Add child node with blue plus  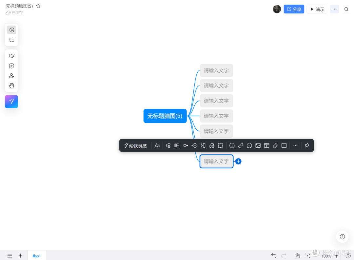click(x=238, y=161)
